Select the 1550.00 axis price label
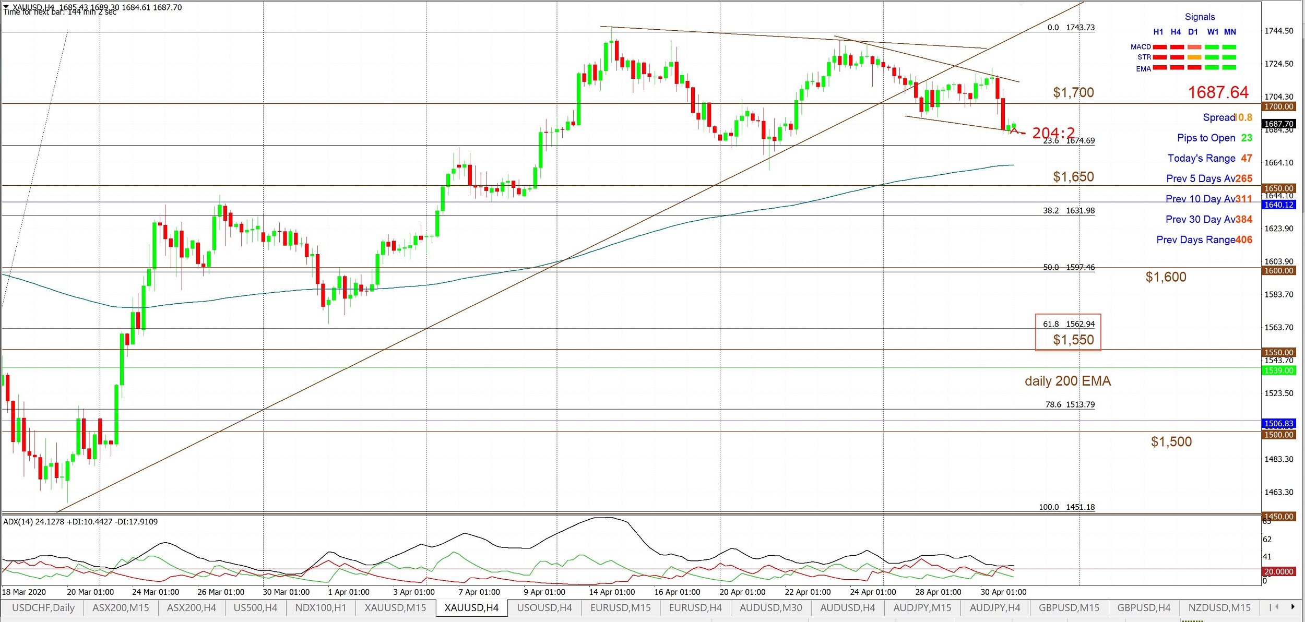Viewport: 1305px width, 622px height. click(1278, 352)
